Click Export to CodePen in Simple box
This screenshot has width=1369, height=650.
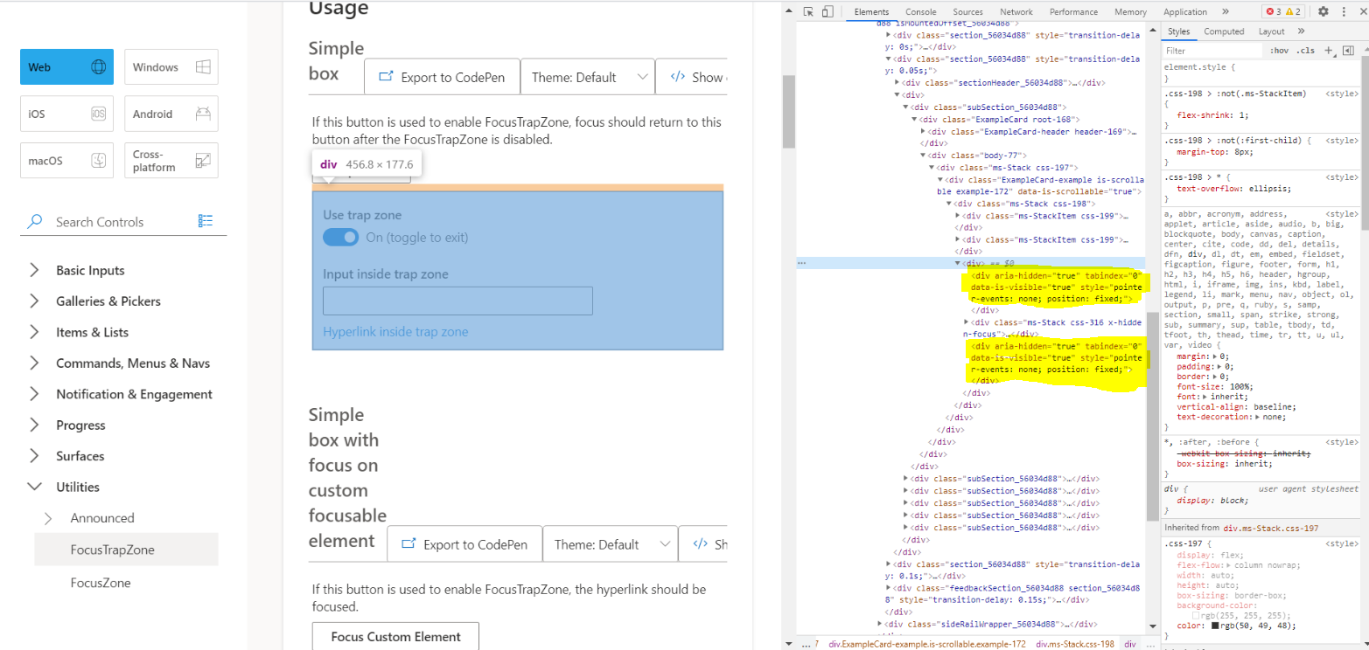coord(442,77)
